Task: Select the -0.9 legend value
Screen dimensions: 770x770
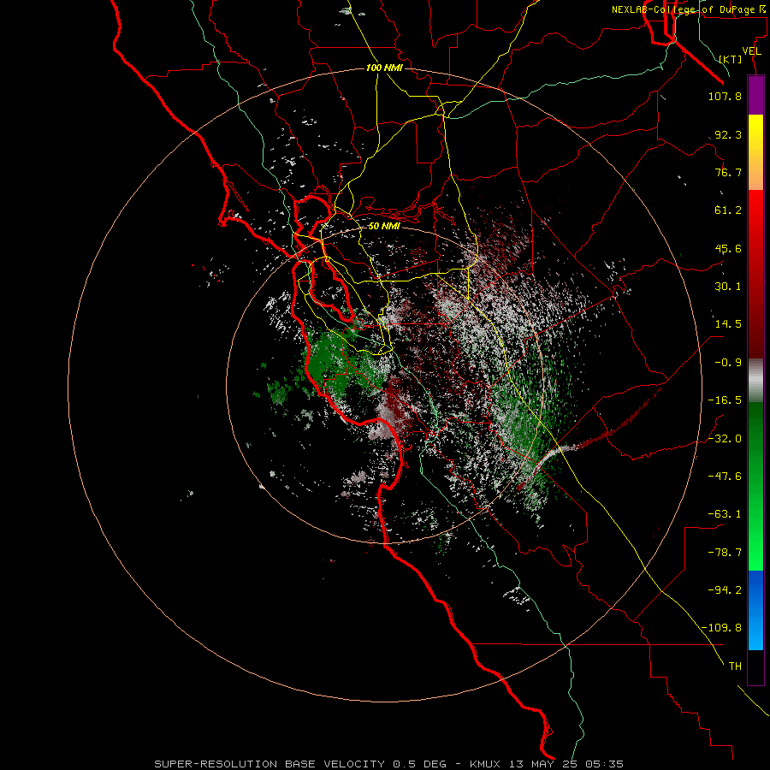Action: click(728, 363)
